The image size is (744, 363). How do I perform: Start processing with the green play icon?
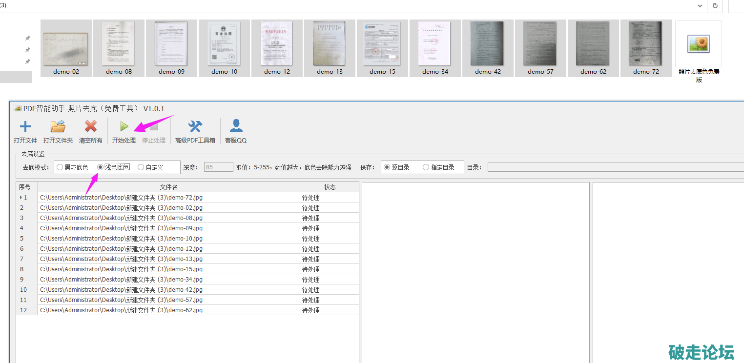[124, 127]
